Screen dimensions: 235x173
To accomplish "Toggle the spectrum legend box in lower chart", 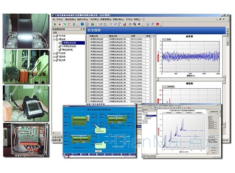I will (x=168, y=87).
